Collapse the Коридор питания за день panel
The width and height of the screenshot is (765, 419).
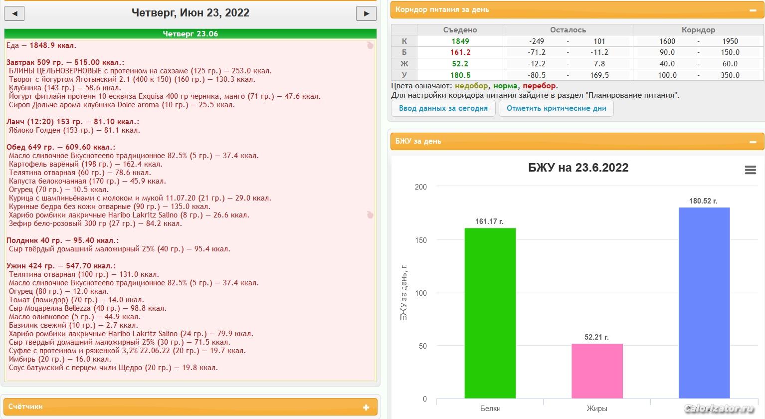pos(752,10)
